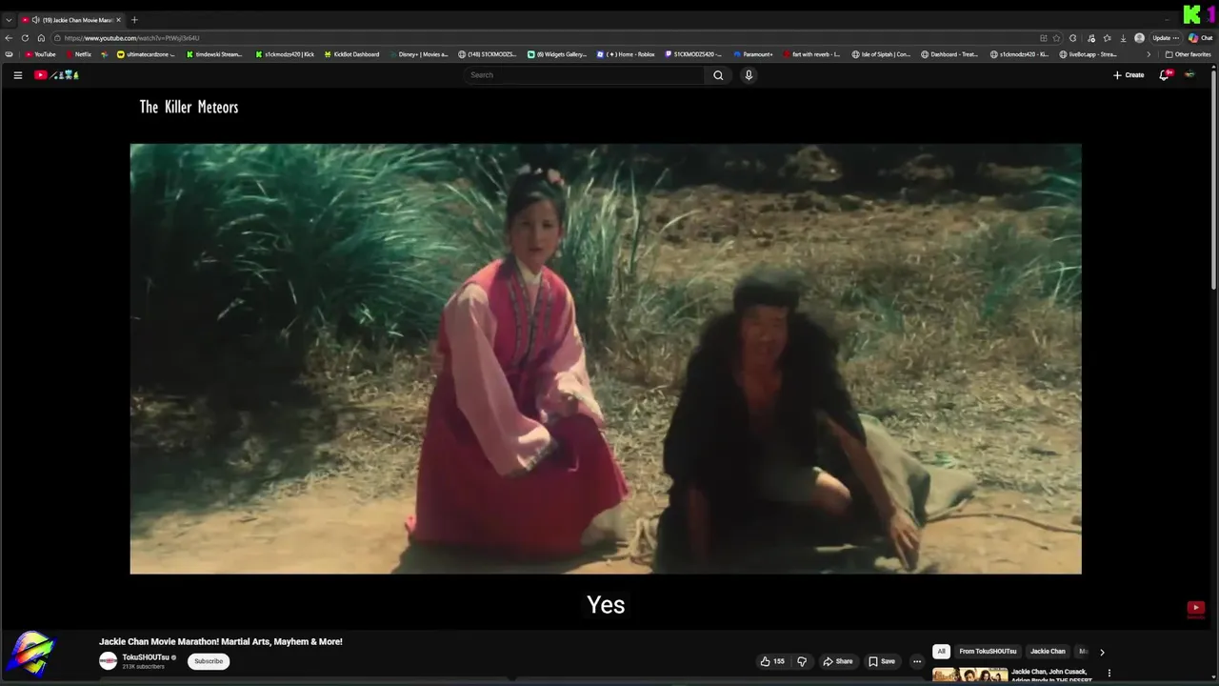Share the video

pos(838,661)
